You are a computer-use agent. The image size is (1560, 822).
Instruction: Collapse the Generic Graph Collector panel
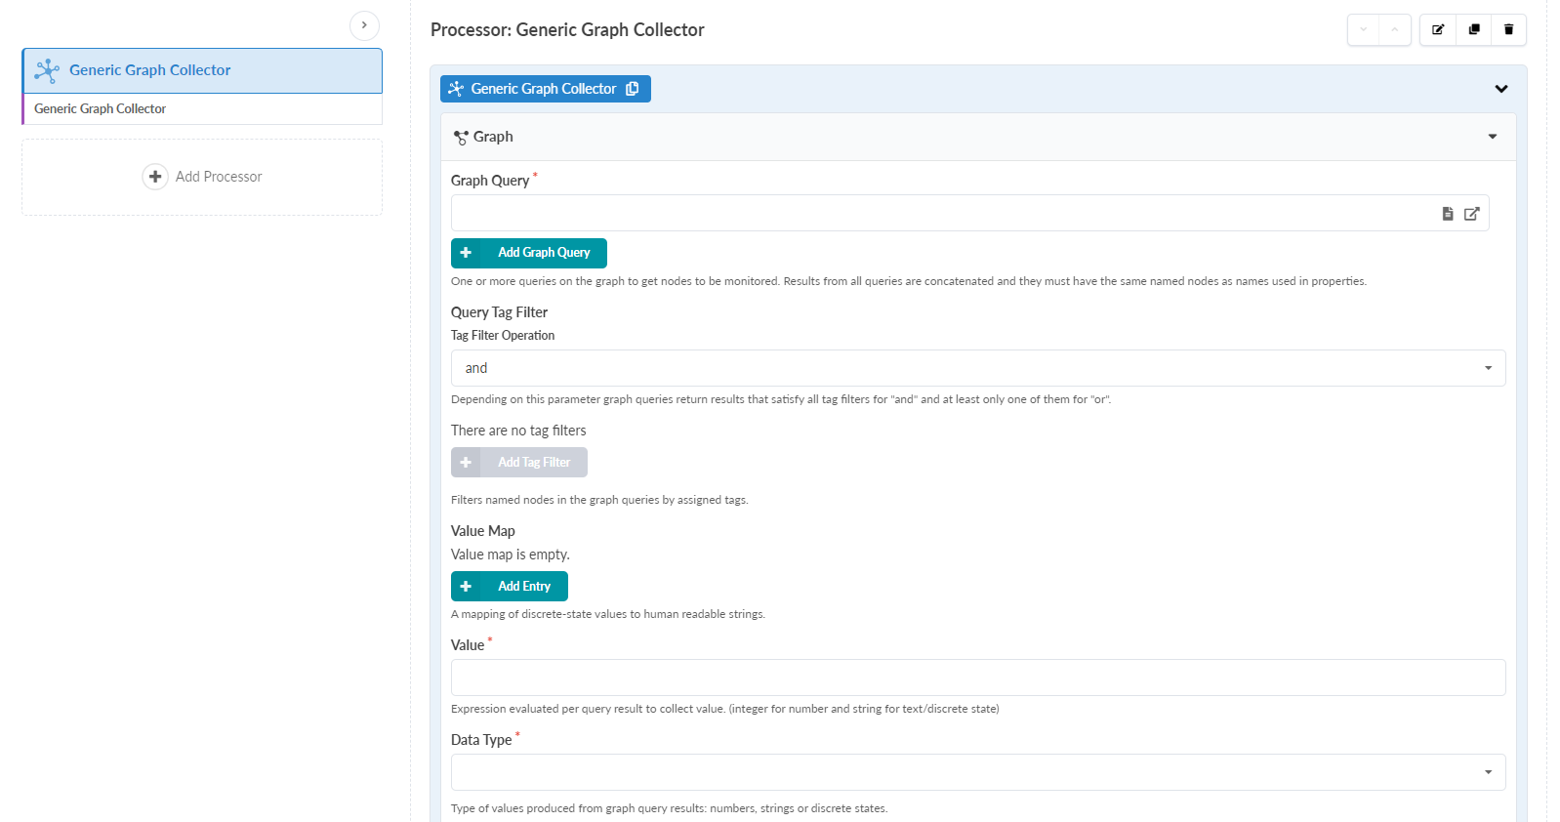pyautogui.click(x=1501, y=89)
